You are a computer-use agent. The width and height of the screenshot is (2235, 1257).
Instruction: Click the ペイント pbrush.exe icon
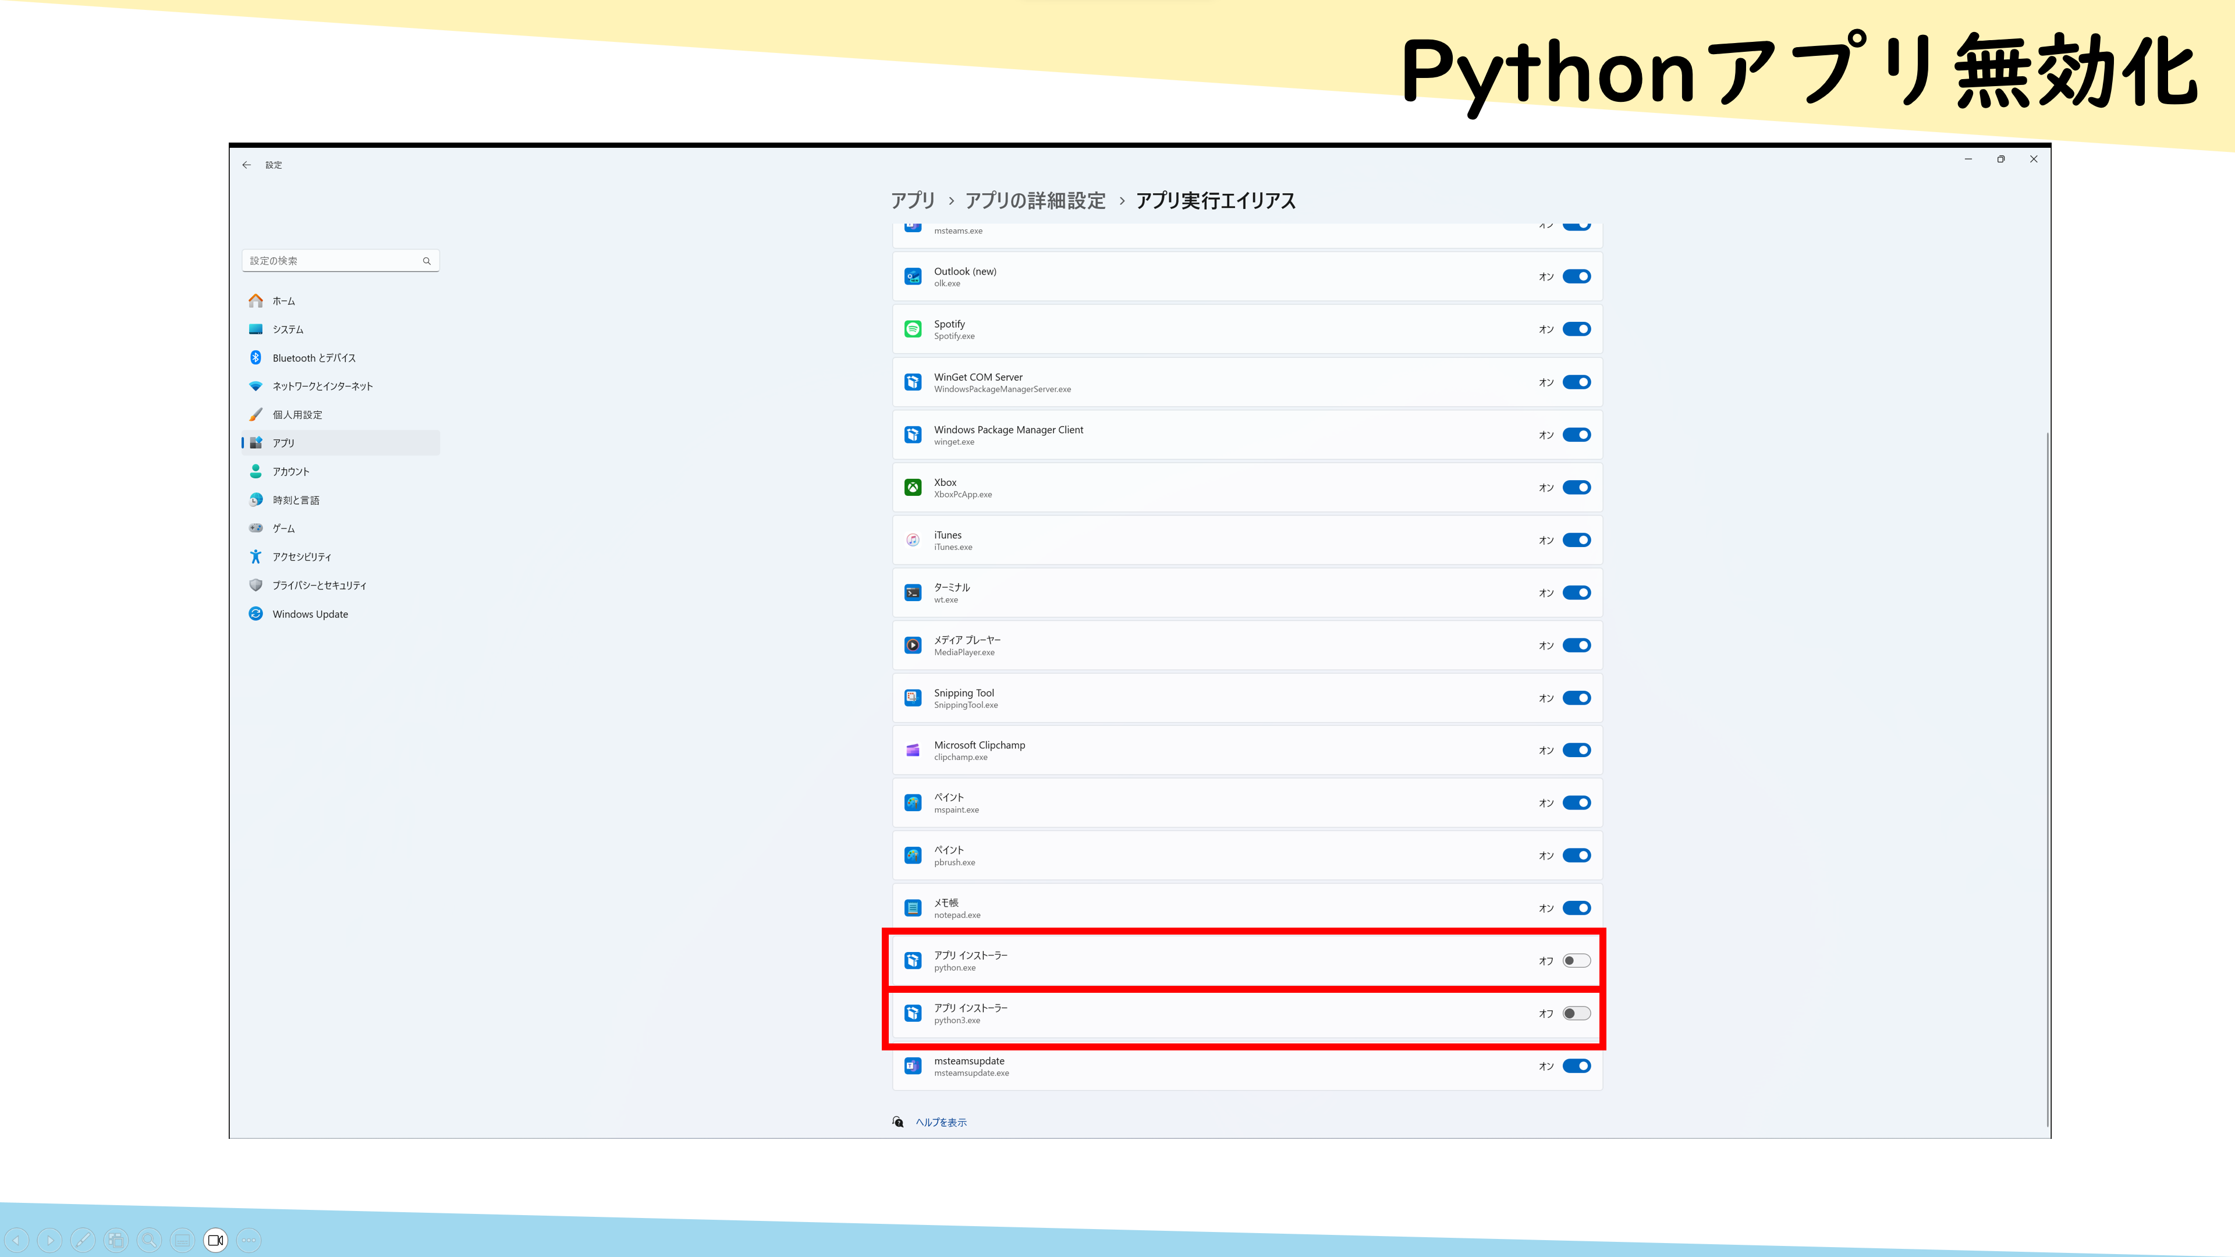point(913,856)
